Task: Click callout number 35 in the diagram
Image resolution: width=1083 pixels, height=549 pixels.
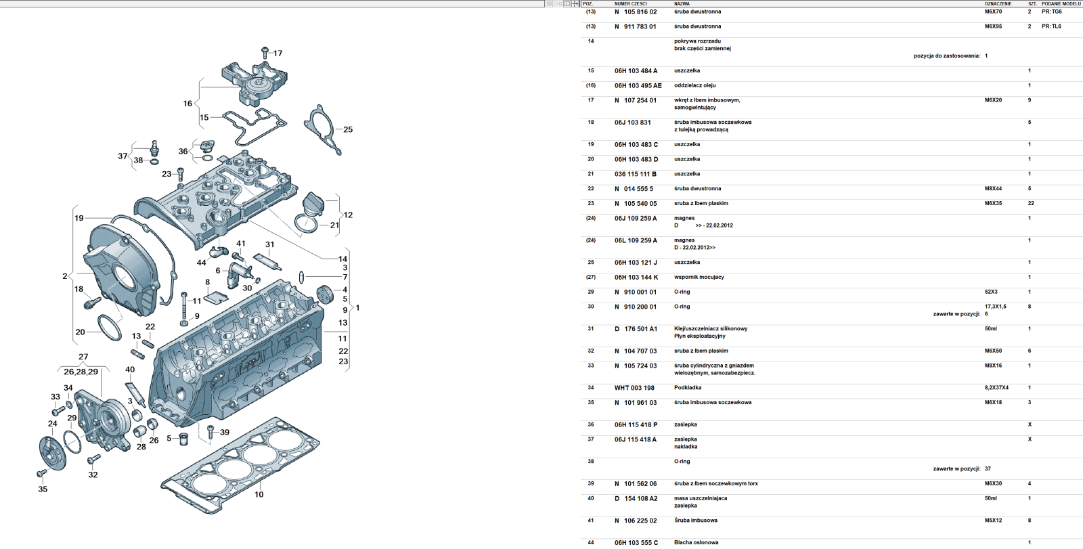Action: tap(43, 489)
